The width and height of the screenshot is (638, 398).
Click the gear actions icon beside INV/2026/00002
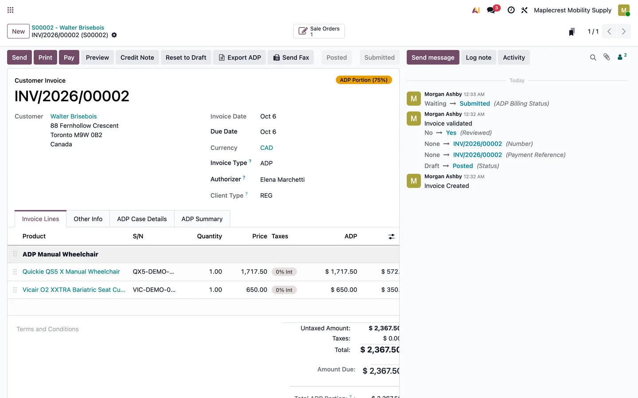114,35
